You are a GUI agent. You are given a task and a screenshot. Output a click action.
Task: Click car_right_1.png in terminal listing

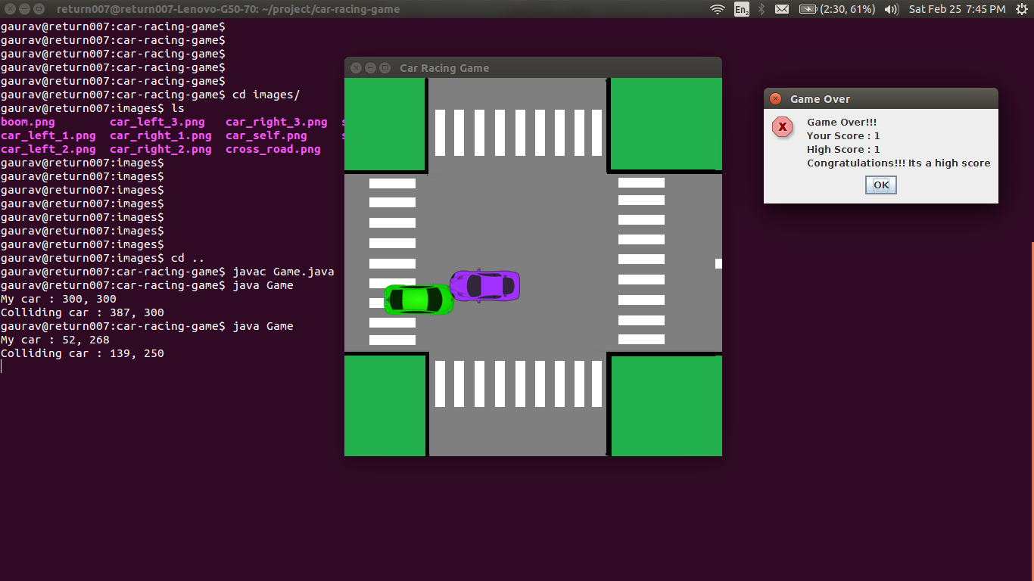click(x=160, y=135)
